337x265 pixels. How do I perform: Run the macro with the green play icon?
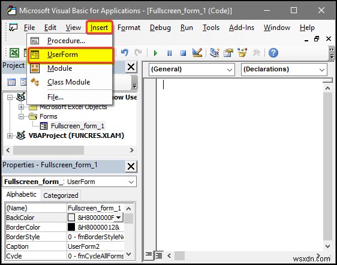click(x=155, y=53)
